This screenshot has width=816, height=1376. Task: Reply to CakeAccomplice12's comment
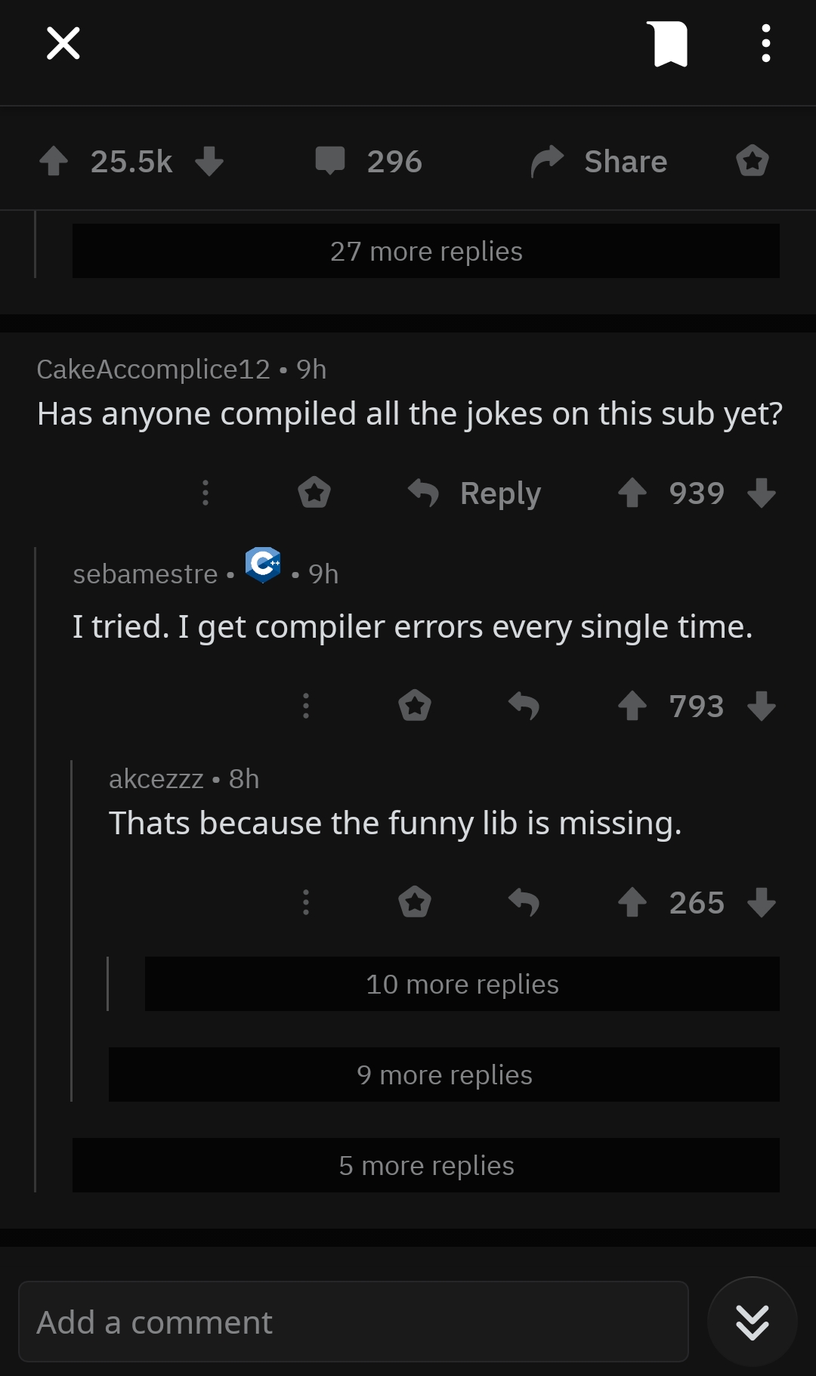(474, 493)
